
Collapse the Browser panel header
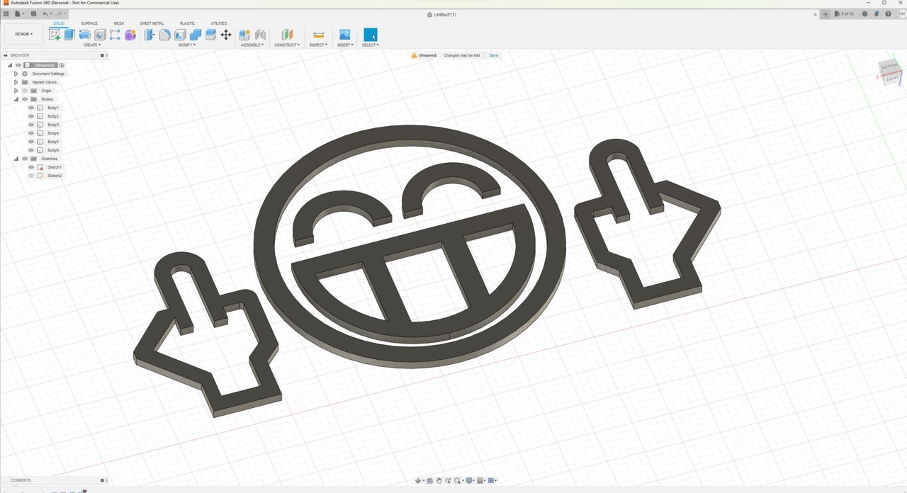(x=6, y=55)
